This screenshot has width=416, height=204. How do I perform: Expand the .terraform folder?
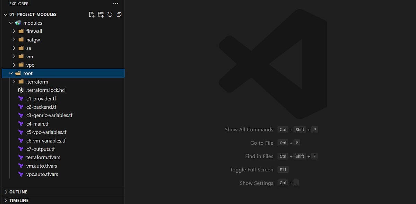[x=14, y=82]
